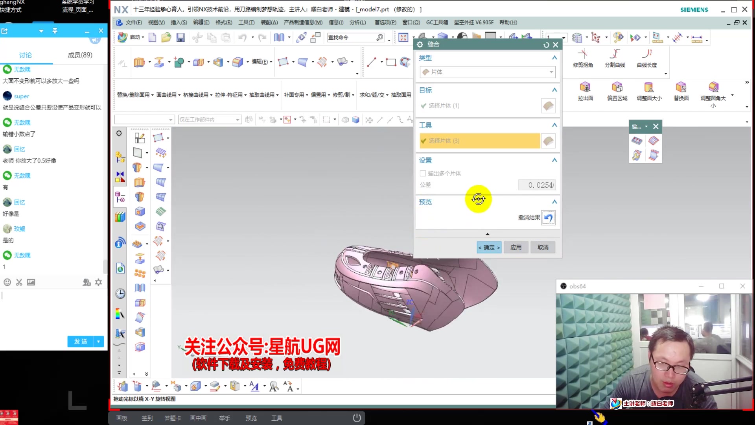Open the Sew type Sheet dropdown

click(x=487, y=72)
